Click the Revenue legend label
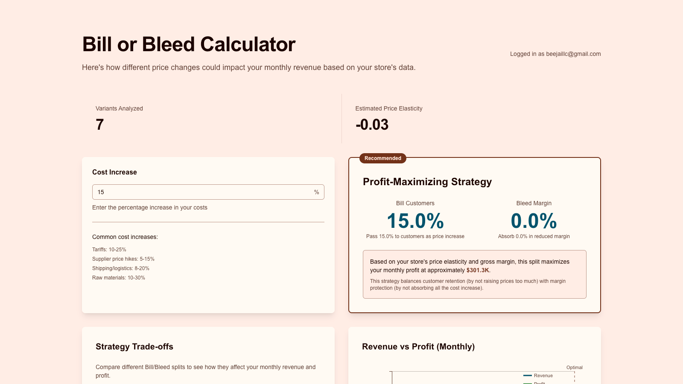This screenshot has width=683, height=384. [543, 375]
